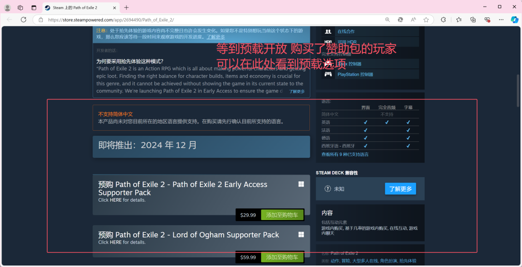Click the browser profile avatar icon

7,8
